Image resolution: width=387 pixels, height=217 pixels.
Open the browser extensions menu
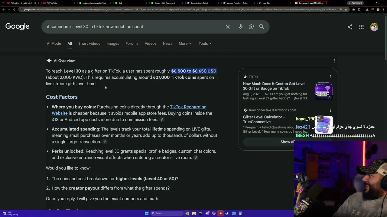point(359,9)
